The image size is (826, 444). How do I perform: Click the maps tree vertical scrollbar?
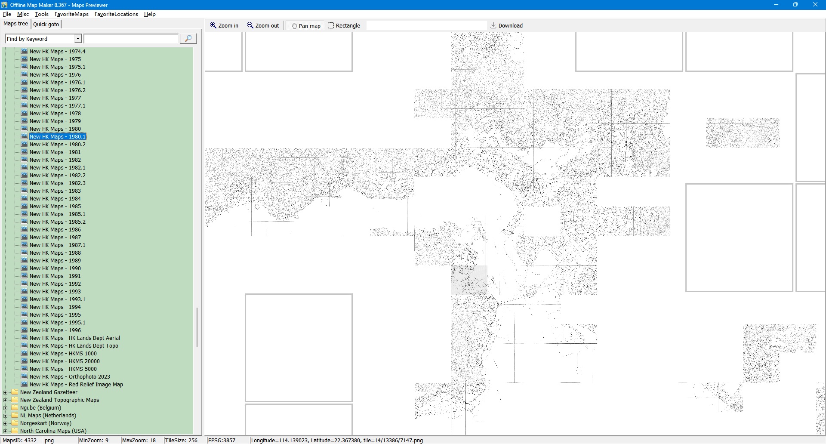tap(197, 327)
